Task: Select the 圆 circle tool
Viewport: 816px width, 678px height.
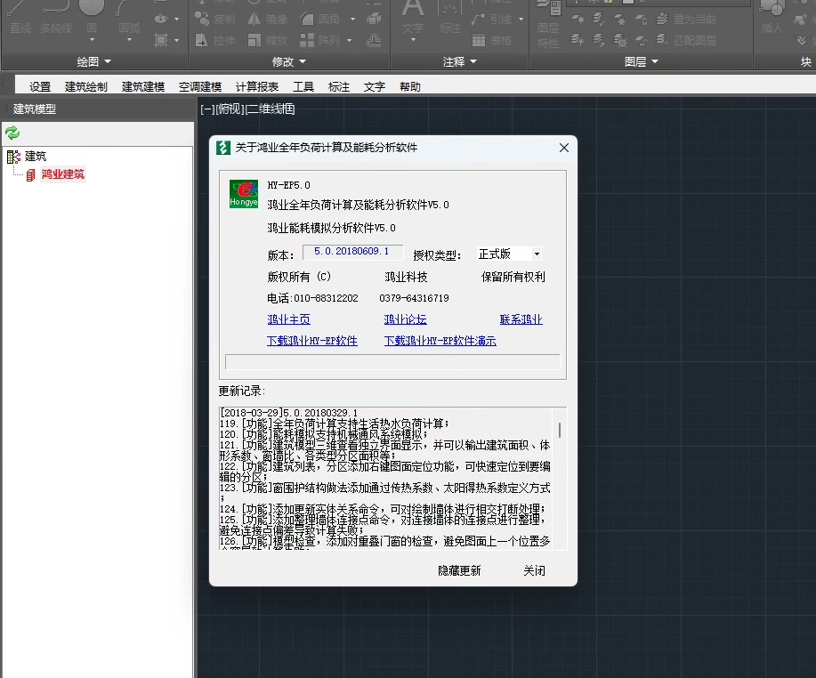Action: [x=92, y=16]
